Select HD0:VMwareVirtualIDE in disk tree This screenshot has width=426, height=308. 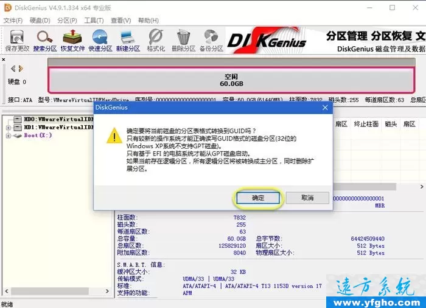pos(58,119)
